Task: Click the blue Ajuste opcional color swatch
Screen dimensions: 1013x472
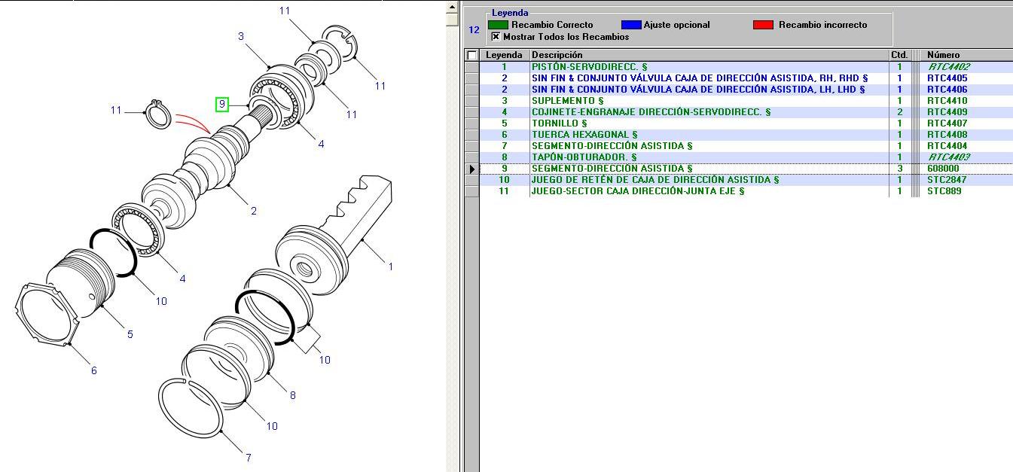Action: point(630,25)
